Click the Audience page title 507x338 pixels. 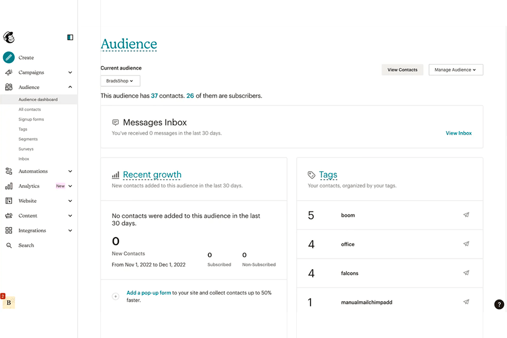coord(129,44)
